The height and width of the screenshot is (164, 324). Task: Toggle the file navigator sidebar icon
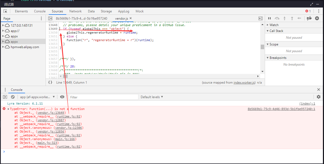50,18
